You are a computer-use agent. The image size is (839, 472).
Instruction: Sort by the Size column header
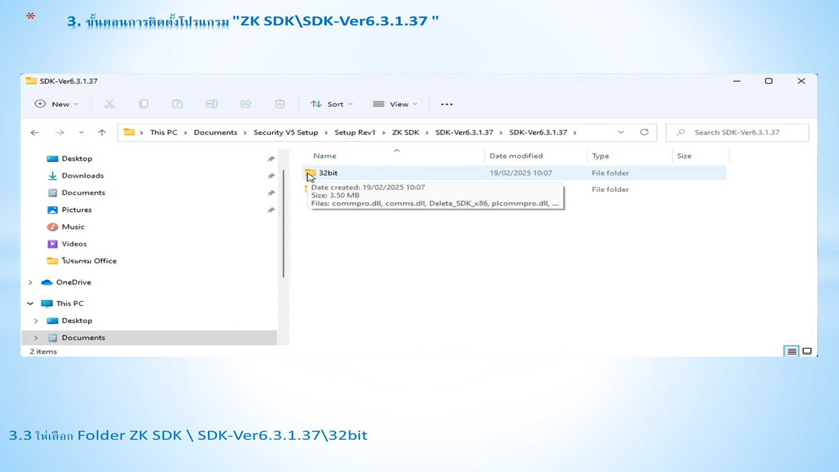[x=684, y=156]
